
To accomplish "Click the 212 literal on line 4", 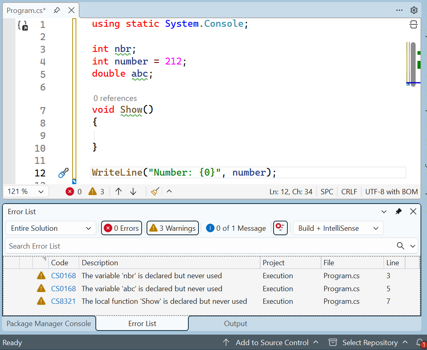I will coord(173,61).
